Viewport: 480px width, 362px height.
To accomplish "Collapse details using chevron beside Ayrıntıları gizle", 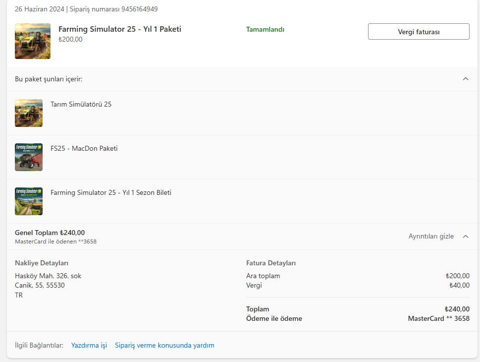I will tap(466, 237).
